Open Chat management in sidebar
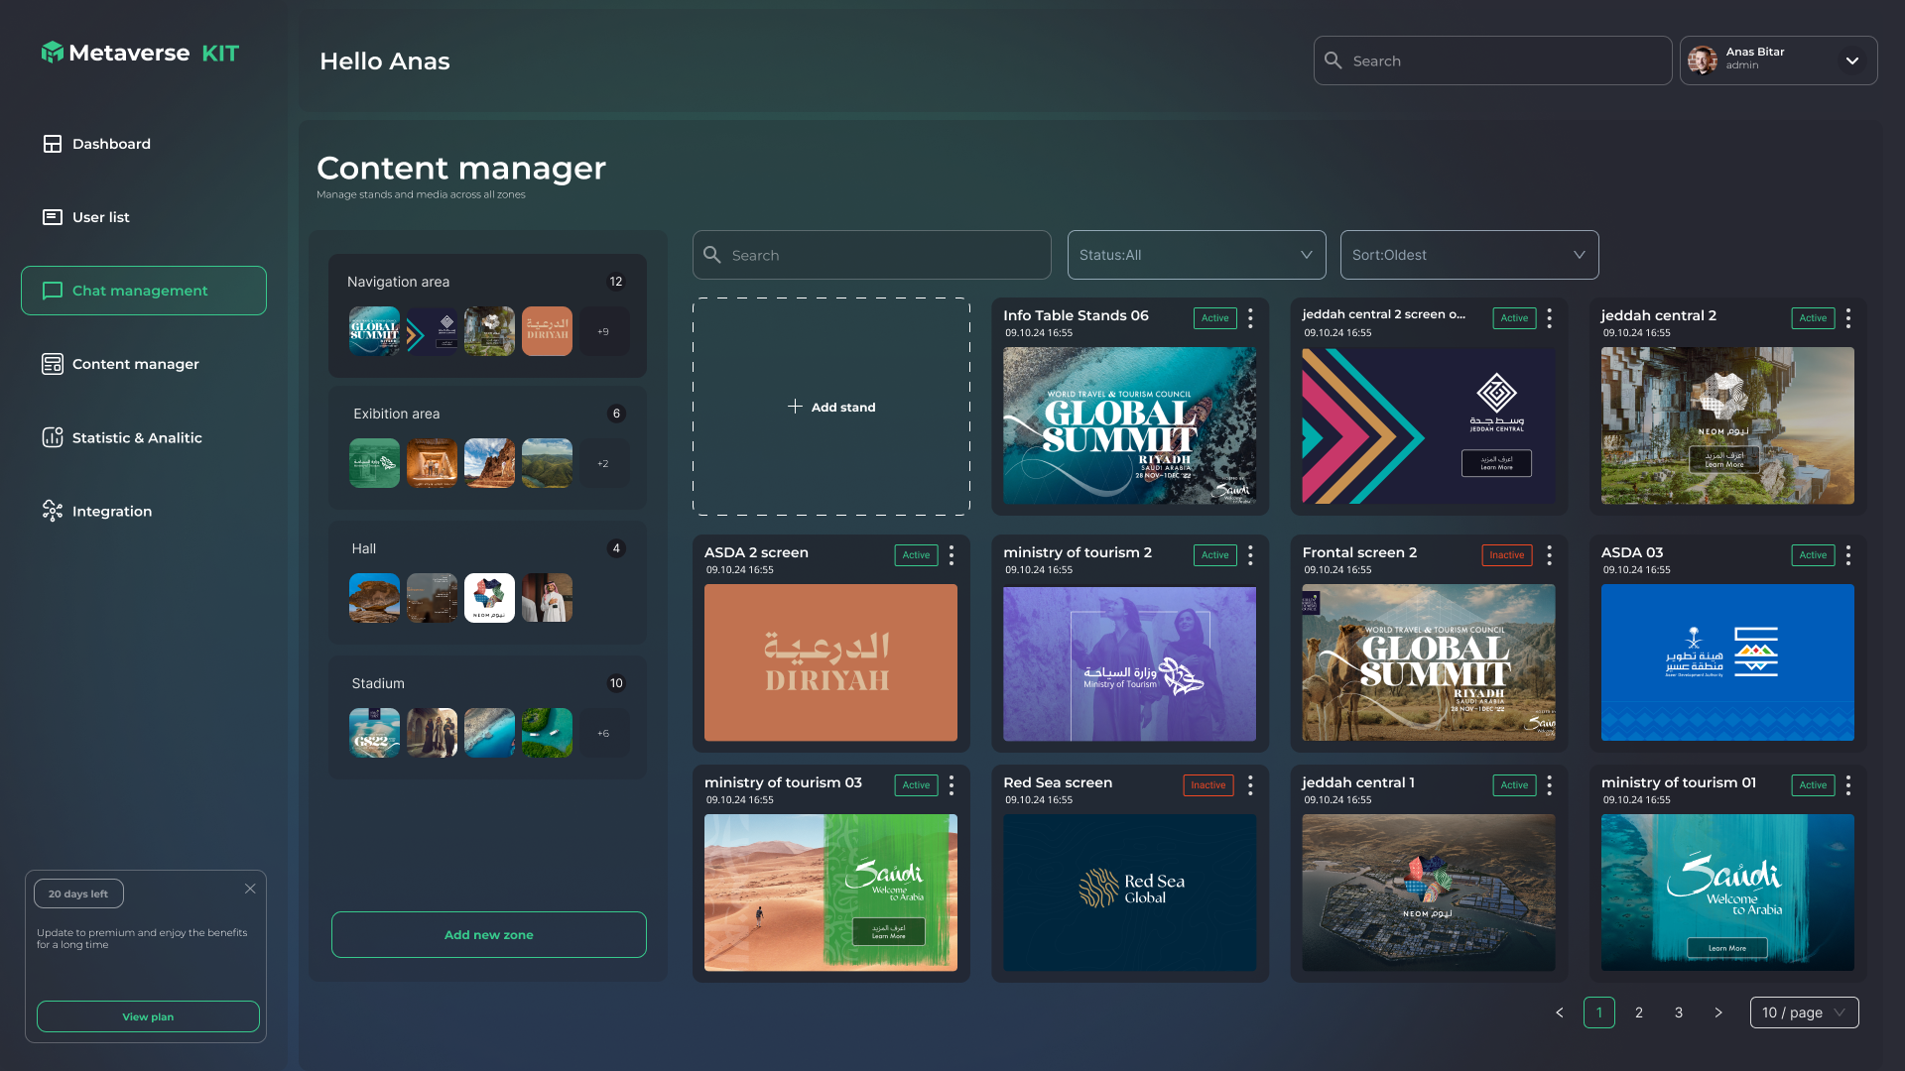1905x1071 pixels. tap(144, 291)
